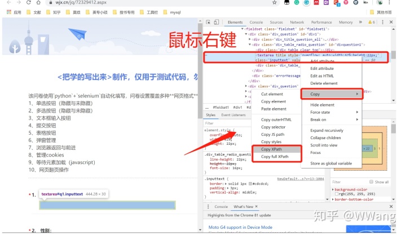Expand the div_title_question_all node
The image size is (406, 235).
(x=250, y=39)
